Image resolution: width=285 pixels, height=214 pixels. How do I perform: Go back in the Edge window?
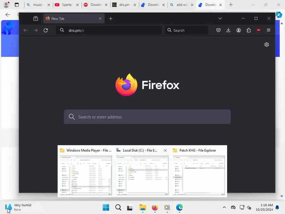pos(8,15)
